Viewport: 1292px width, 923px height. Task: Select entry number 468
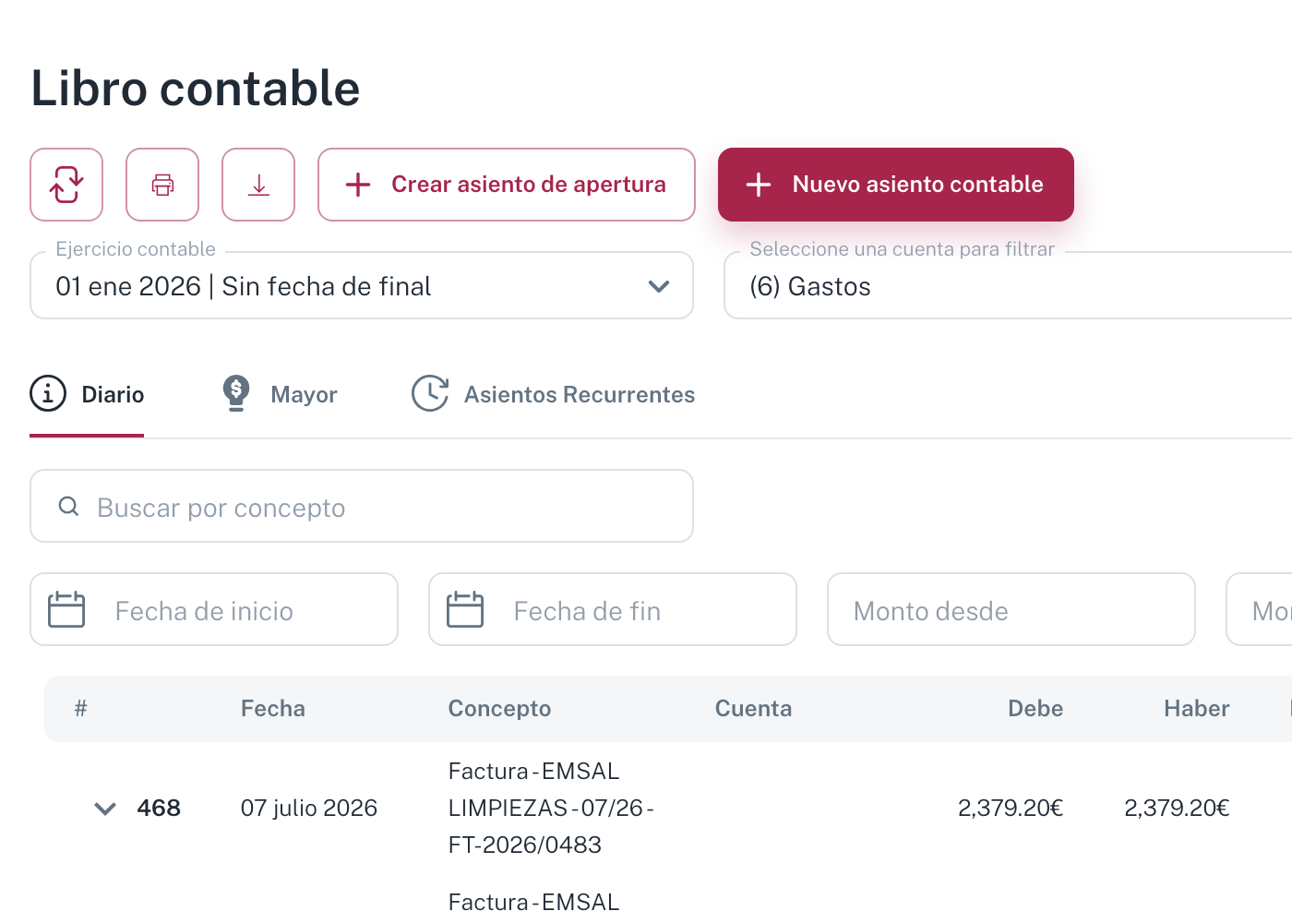pos(159,809)
